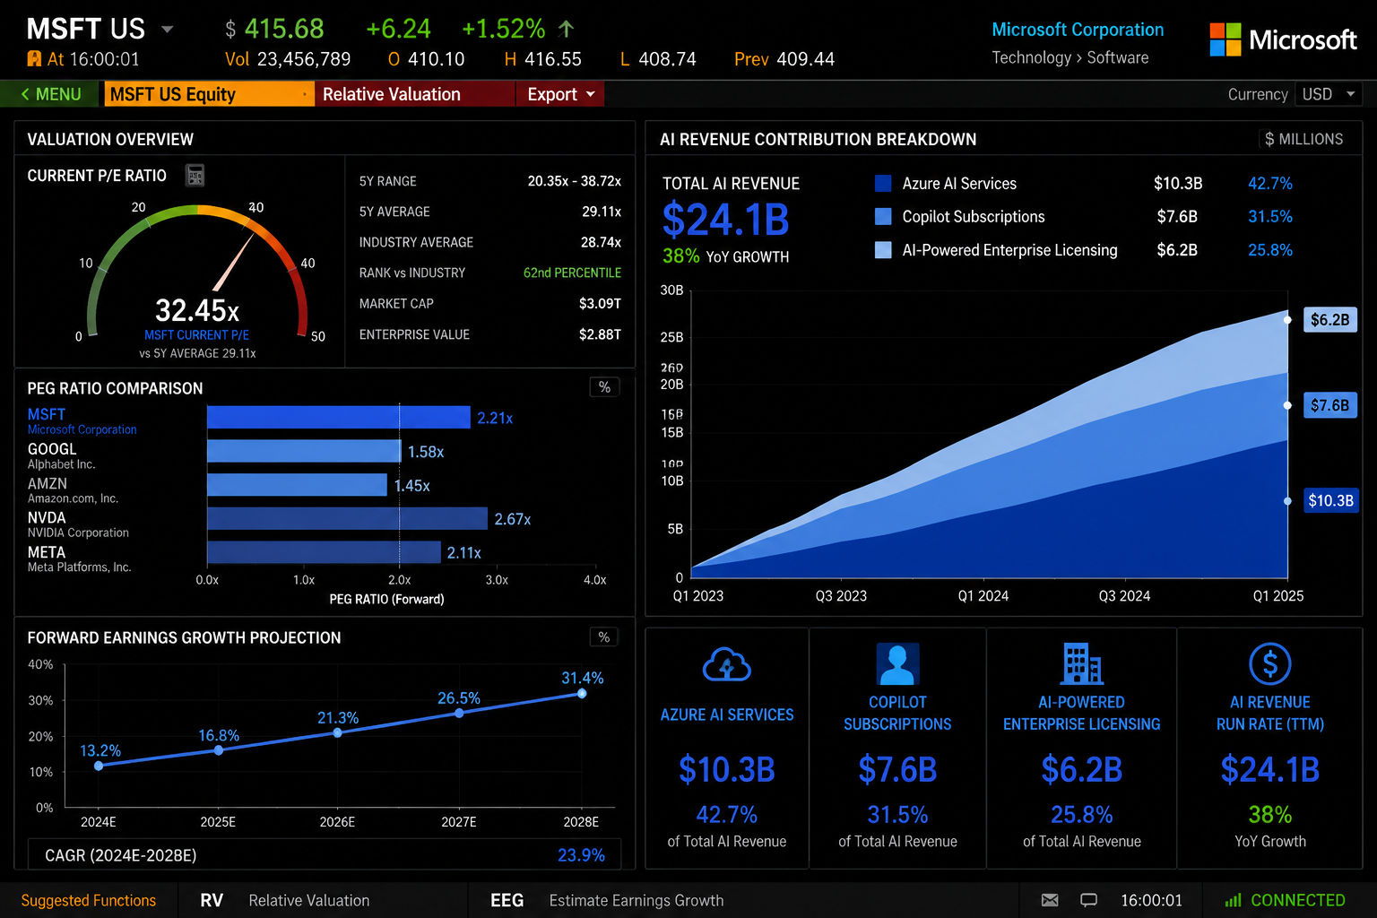
Task: Click the 38% YoY Growth in run rate card
Action: coord(1270,814)
